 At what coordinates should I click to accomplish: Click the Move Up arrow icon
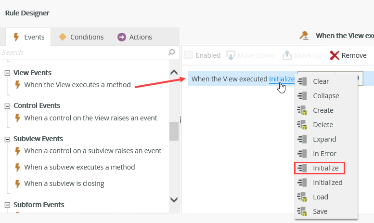click(x=287, y=55)
